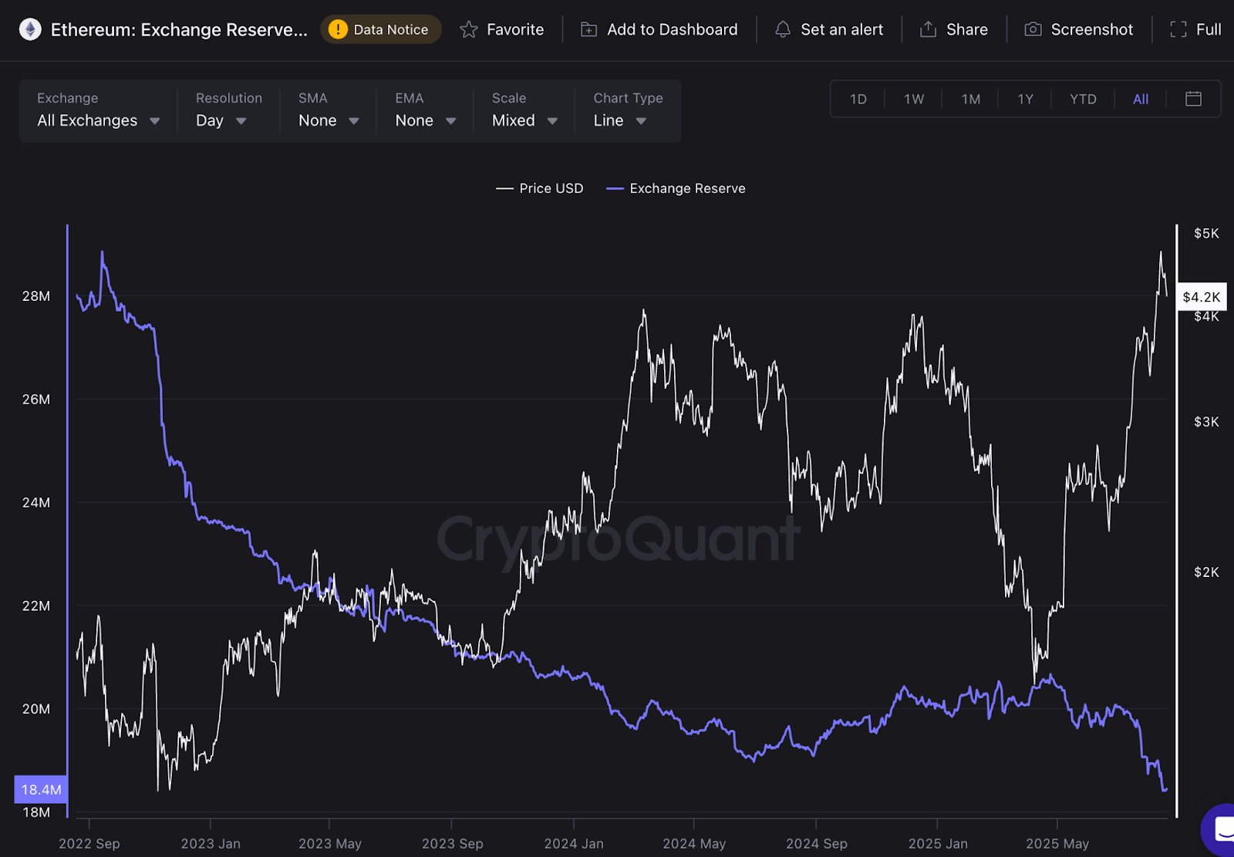Click the Data Notice badge

(380, 29)
